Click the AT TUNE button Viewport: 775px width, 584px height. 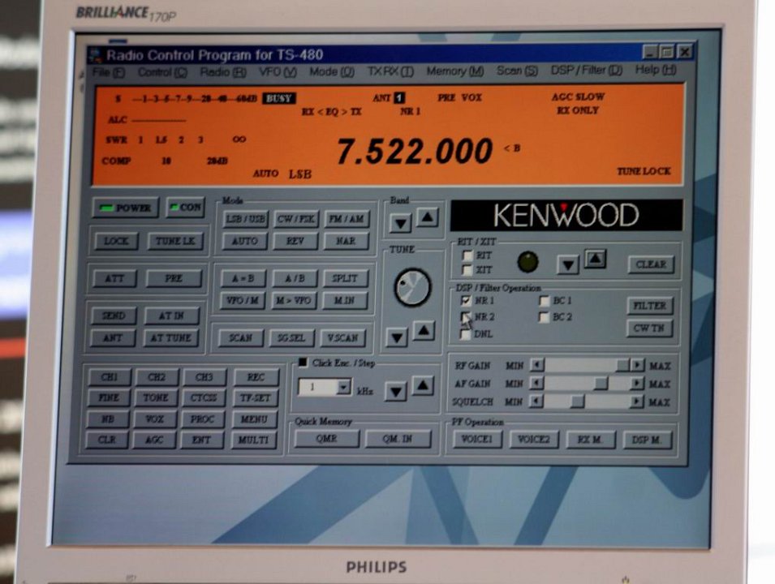[x=170, y=338]
